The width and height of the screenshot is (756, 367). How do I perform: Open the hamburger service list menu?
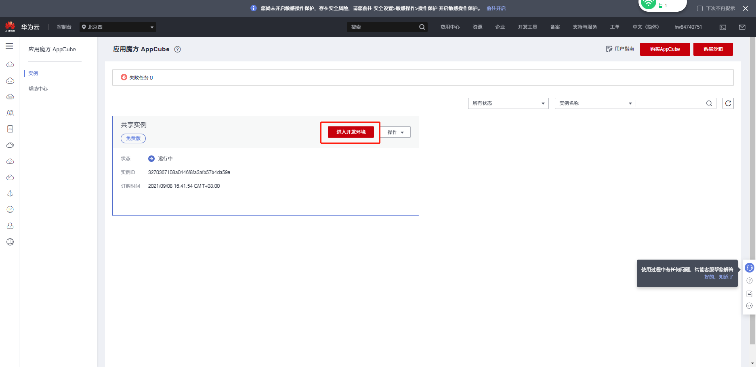pos(9,46)
